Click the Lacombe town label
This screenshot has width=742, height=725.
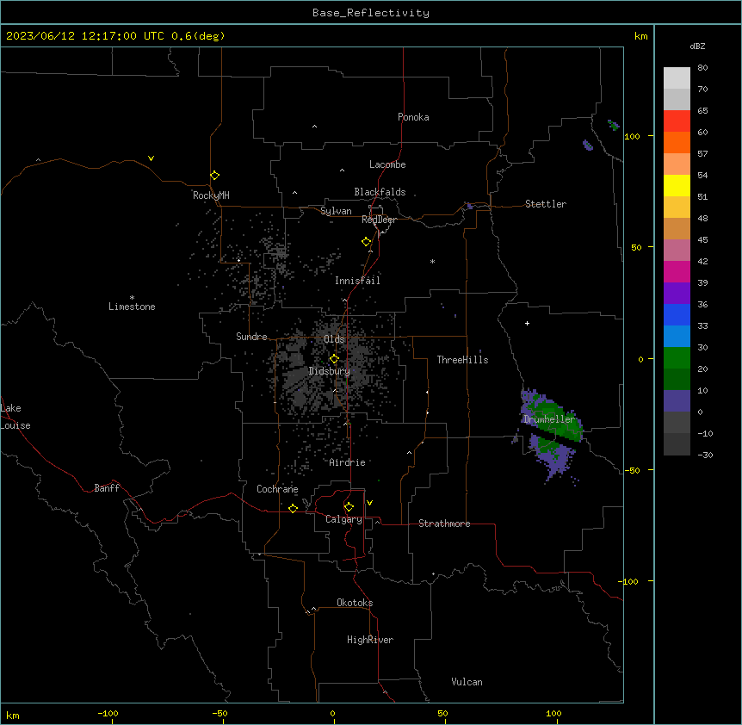[387, 164]
